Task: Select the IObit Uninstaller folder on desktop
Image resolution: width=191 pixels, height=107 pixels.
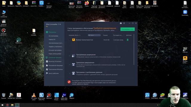Action: (x=34, y=32)
